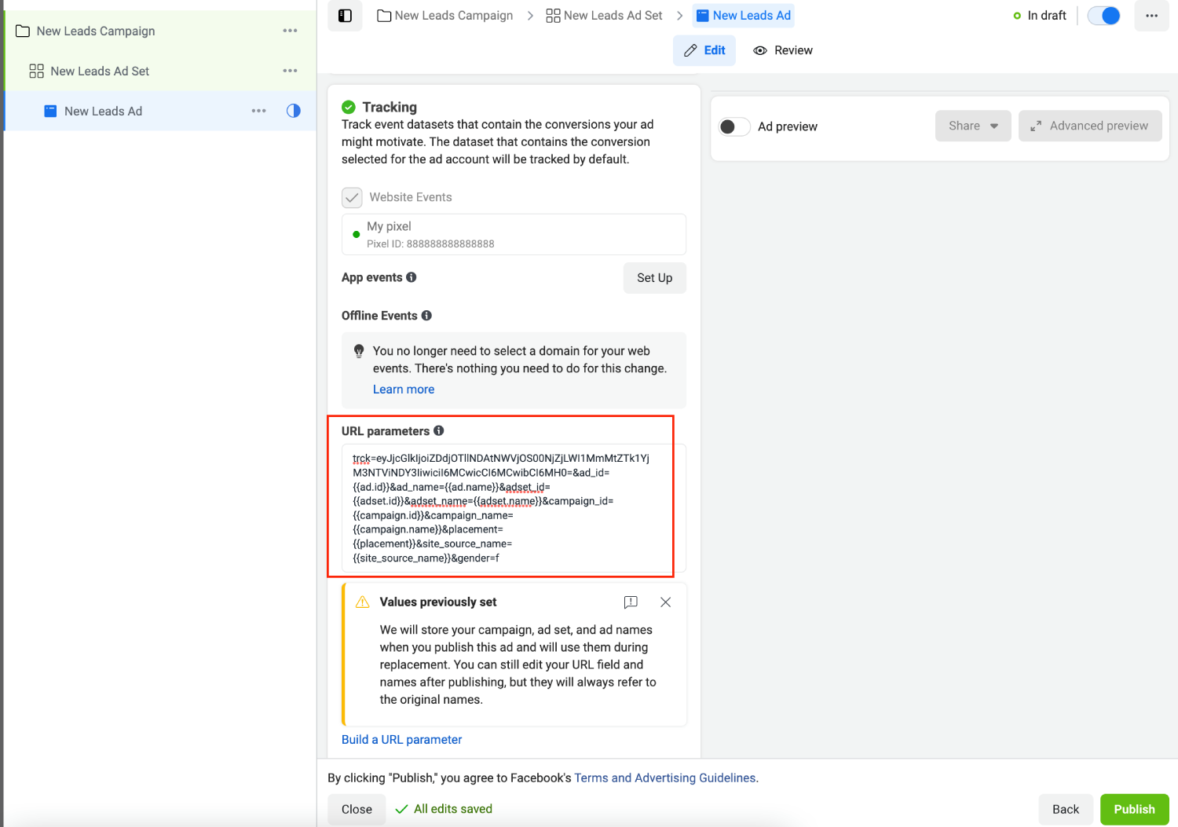Open info icon beside URL parameters
The height and width of the screenshot is (827, 1178).
click(x=439, y=430)
